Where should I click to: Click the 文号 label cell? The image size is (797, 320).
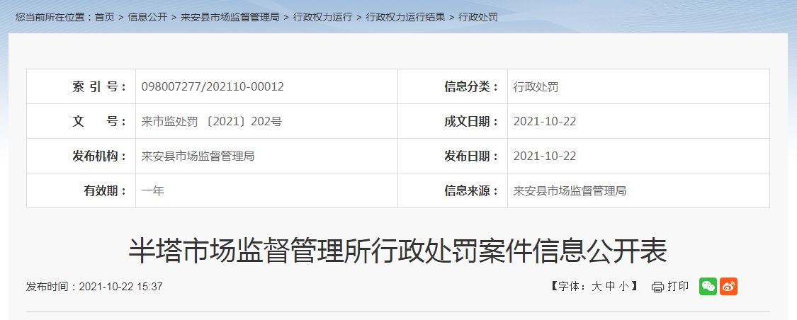(x=81, y=121)
